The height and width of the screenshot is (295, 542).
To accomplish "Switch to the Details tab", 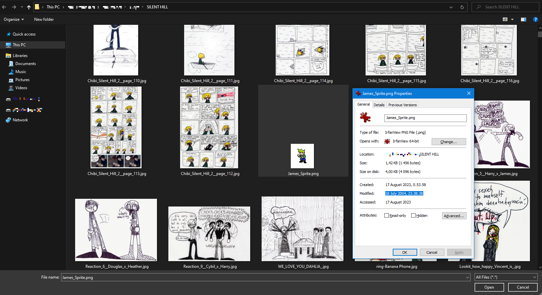I will 379,105.
